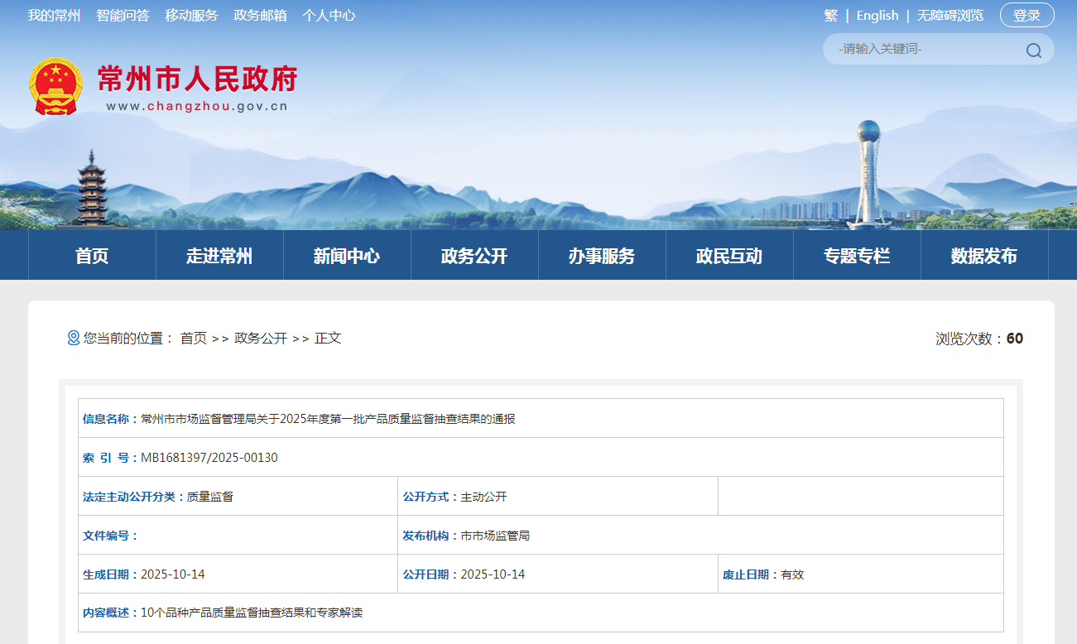Click the 浏览次数 view count

point(979,339)
